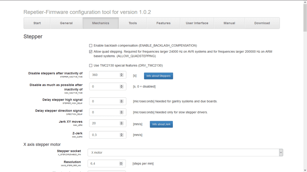Switch to the General tab
Viewport: 307px width, 172px height.
click(x=66, y=23)
